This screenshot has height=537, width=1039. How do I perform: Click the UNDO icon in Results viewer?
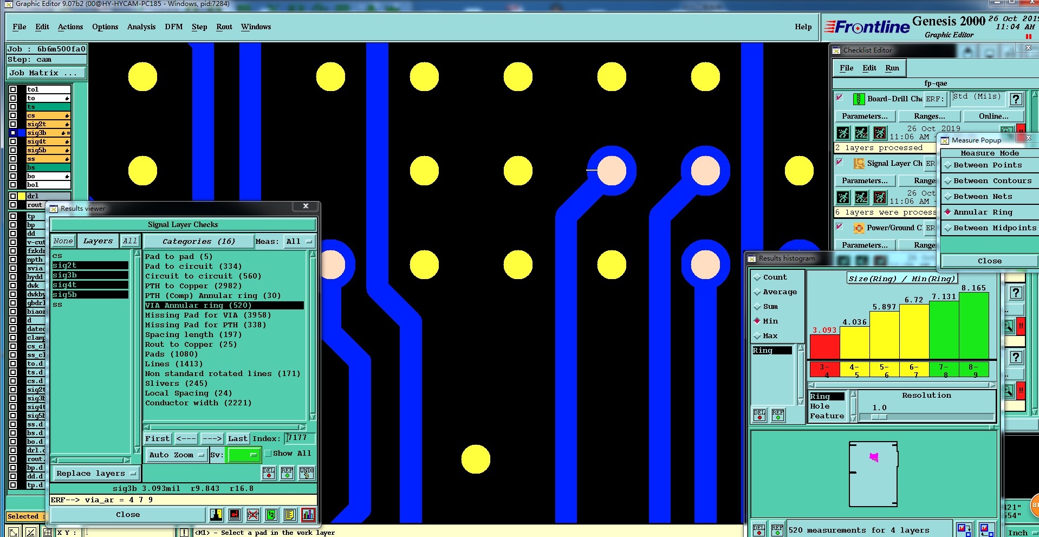[x=306, y=473]
